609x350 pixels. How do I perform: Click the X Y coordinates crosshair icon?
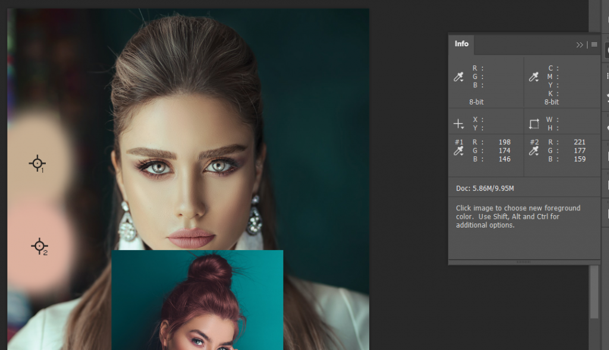(x=459, y=124)
